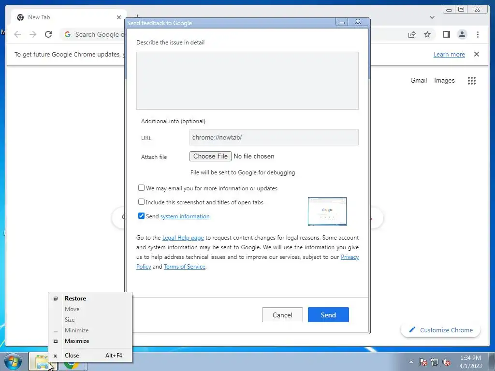Click the share page icon in Chrome
Screen dimensions: 495x371
pos(412,34)
